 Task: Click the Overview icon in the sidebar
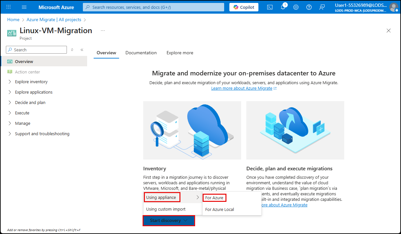(10, 61)
